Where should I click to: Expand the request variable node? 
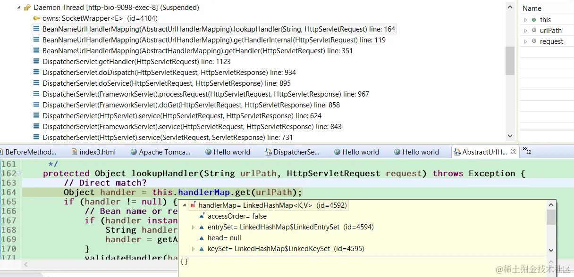(x=525, y=41)
